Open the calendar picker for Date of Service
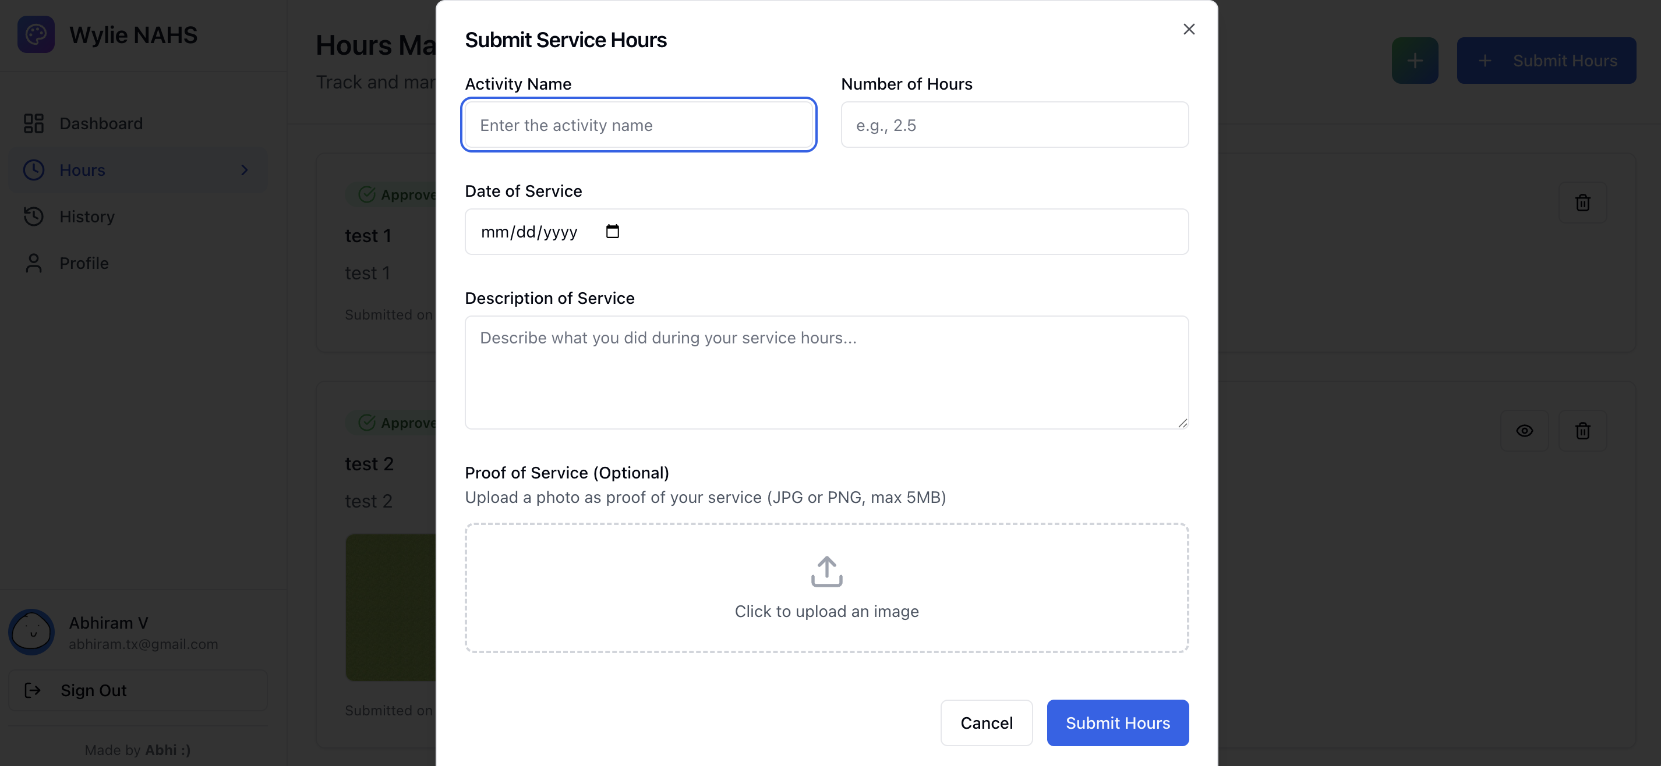This screenshot has height=766, width=1661. pos(613,230)
